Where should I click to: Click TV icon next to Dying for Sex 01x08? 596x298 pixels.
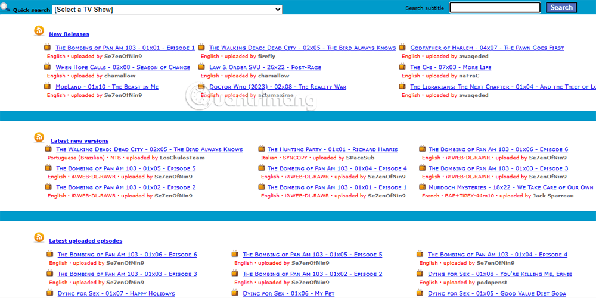(420, 274)
